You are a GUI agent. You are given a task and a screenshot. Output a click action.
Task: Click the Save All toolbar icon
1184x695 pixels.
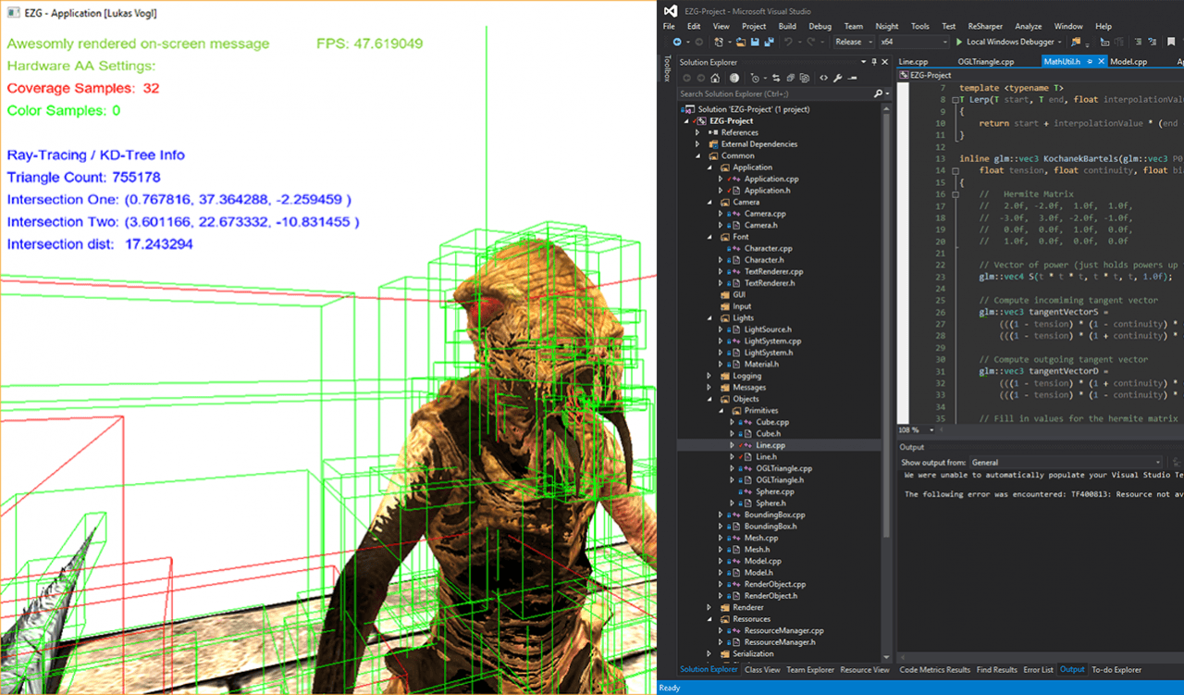tap(769, 42)
